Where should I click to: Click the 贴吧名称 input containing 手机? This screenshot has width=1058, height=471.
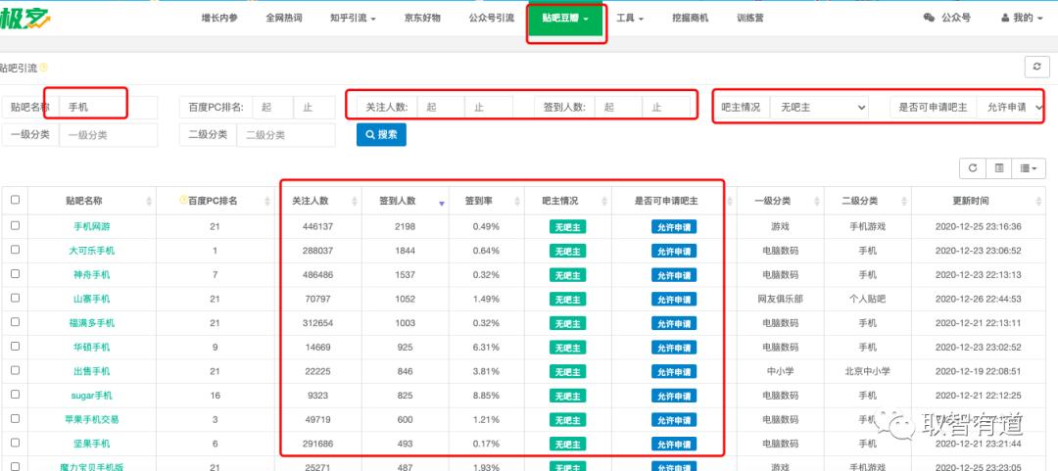108,108
